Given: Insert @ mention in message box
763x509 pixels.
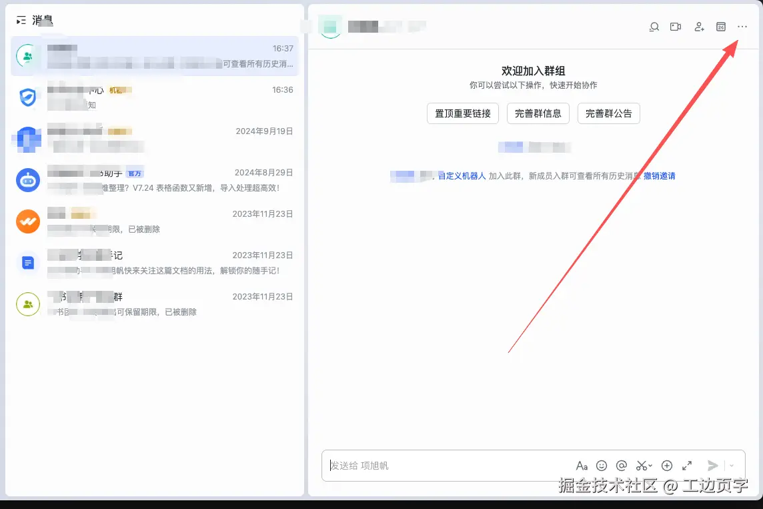Looking at the screenshot, I should pyautogui.click(x=622, y=466).
